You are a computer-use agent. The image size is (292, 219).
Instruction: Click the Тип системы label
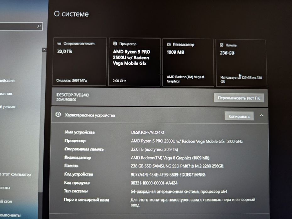[x=76, y=191]
